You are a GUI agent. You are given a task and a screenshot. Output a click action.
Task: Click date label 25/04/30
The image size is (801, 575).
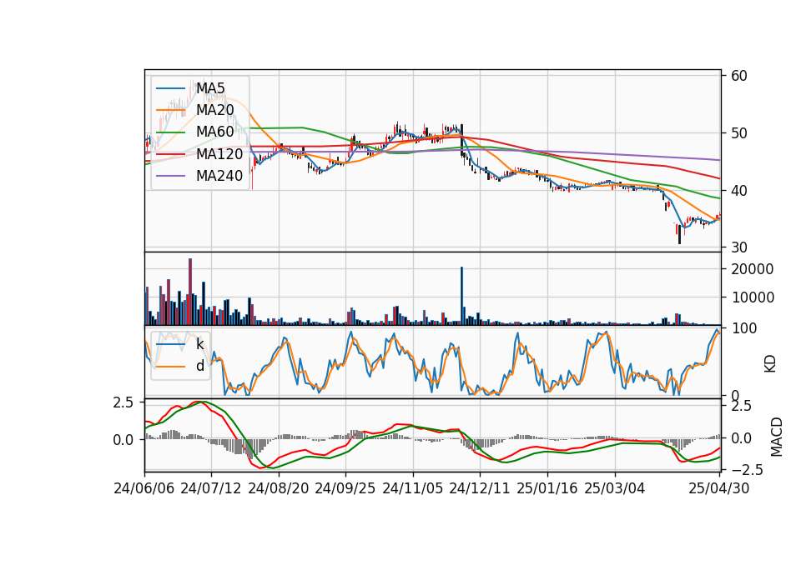tap(718, 489)
